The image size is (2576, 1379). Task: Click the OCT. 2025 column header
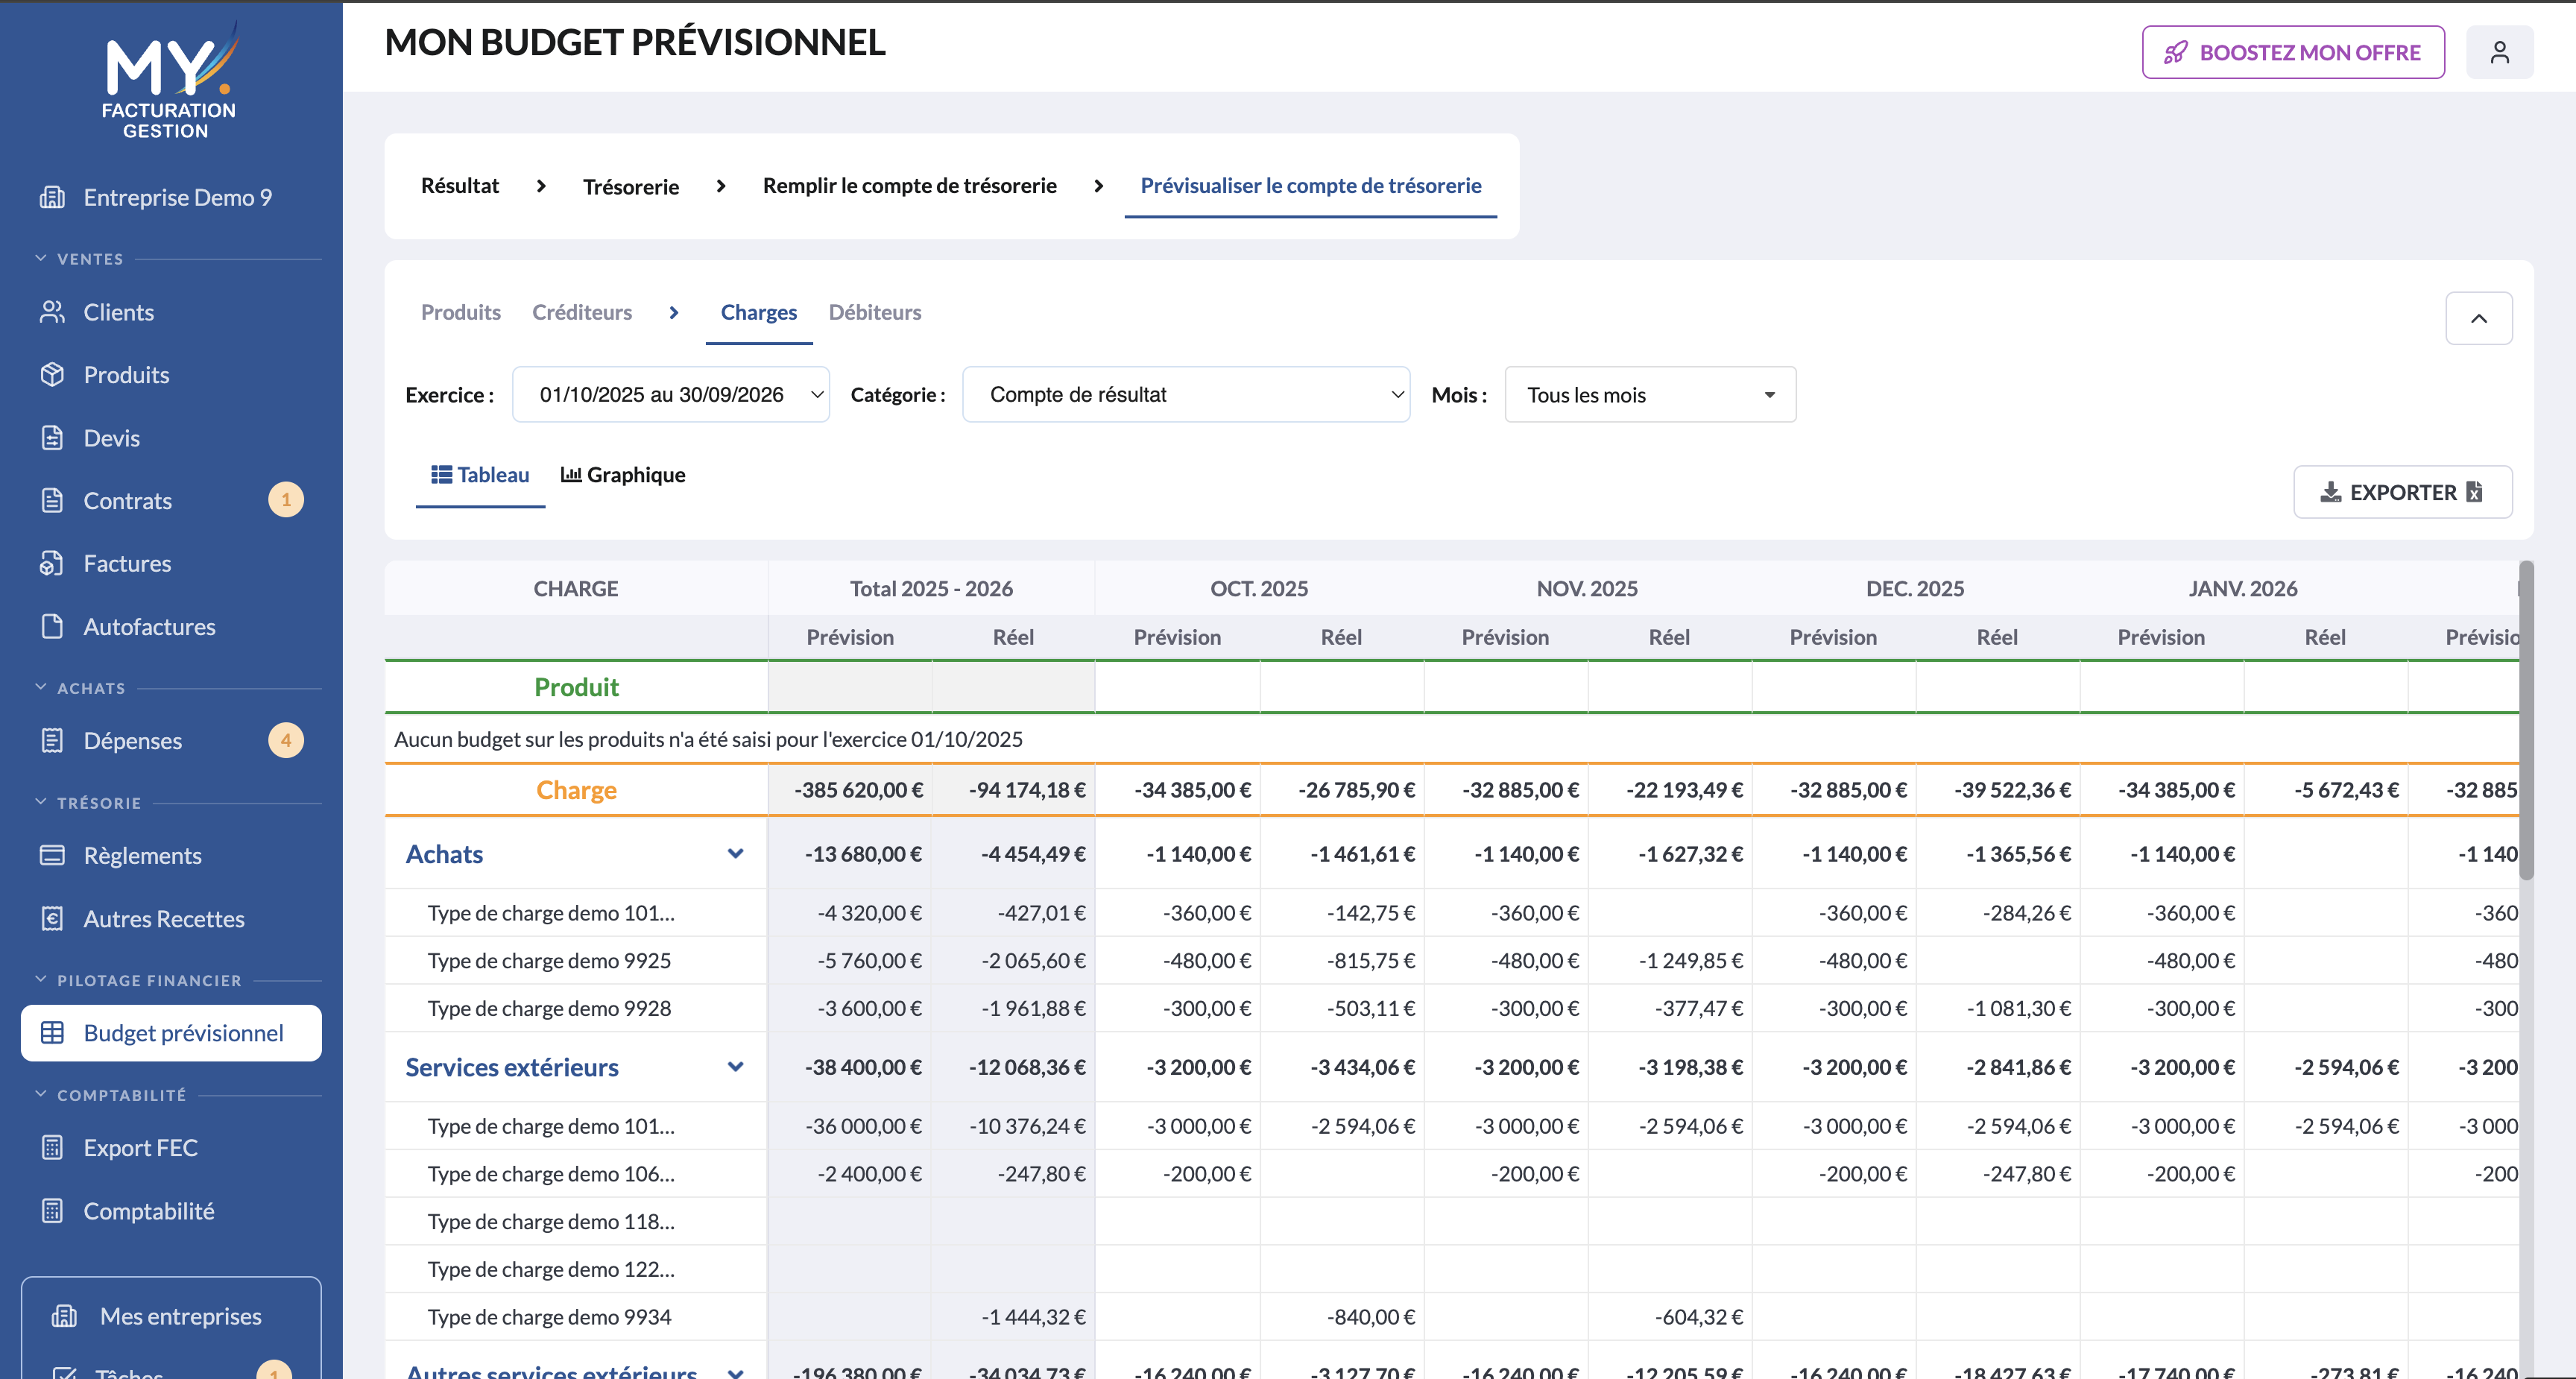(x=1259, y=588)
